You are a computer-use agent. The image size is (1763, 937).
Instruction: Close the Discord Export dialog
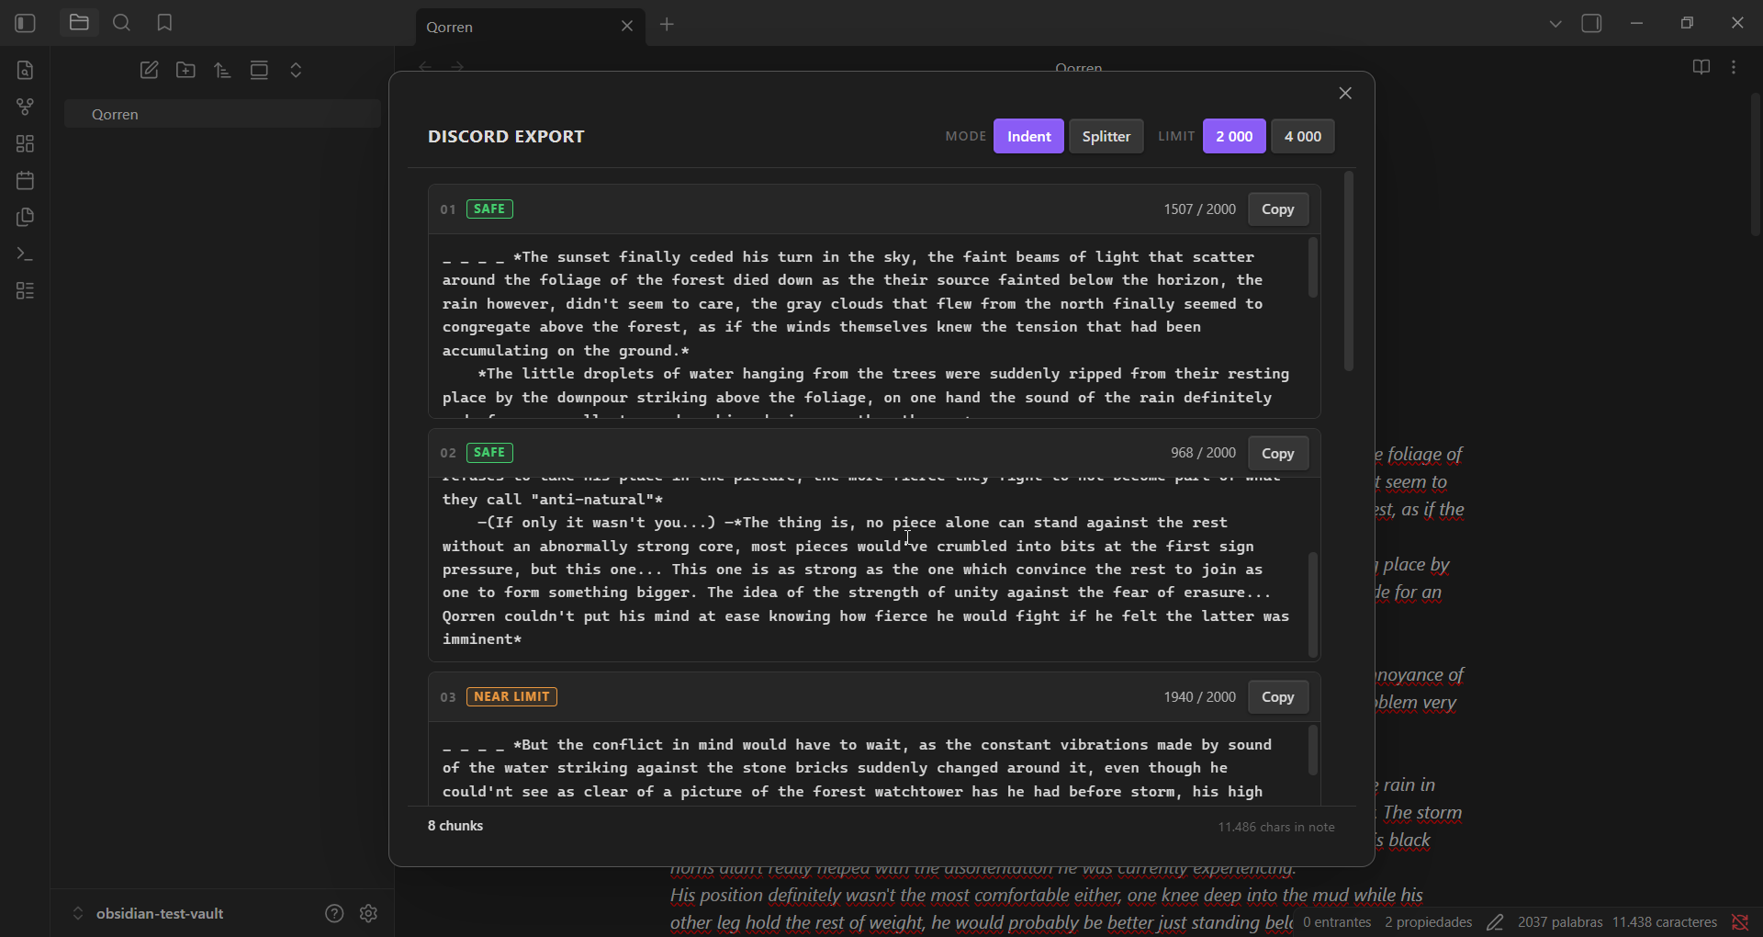(1345, 93)
